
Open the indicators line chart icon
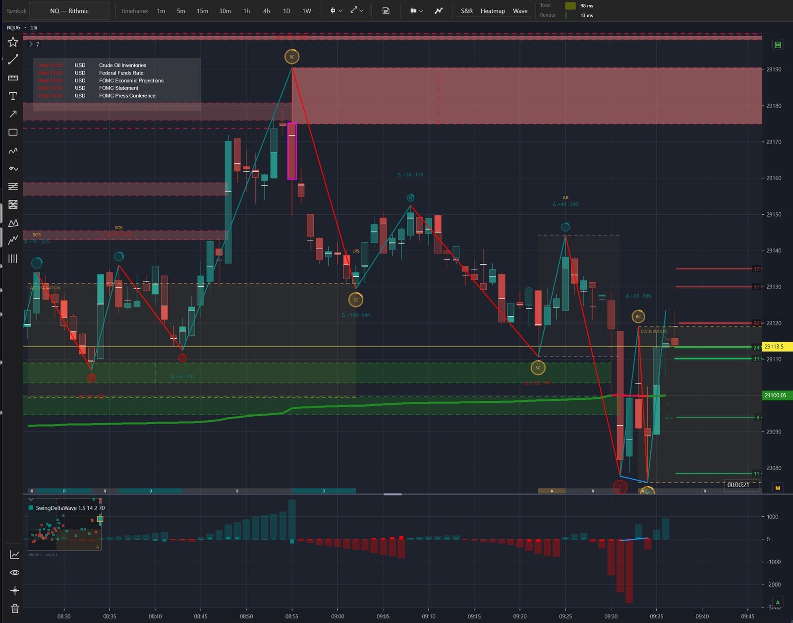coord(14,555)
